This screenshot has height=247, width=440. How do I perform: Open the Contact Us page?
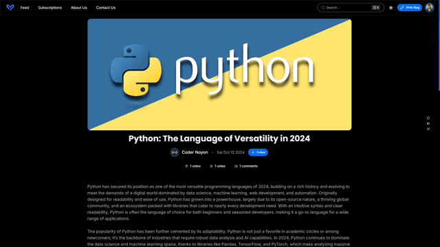click(x=106, y=8)
